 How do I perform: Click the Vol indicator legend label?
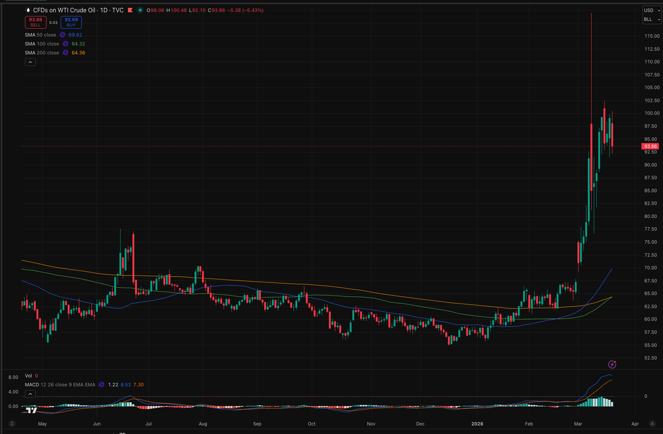[x=29, y=375]
